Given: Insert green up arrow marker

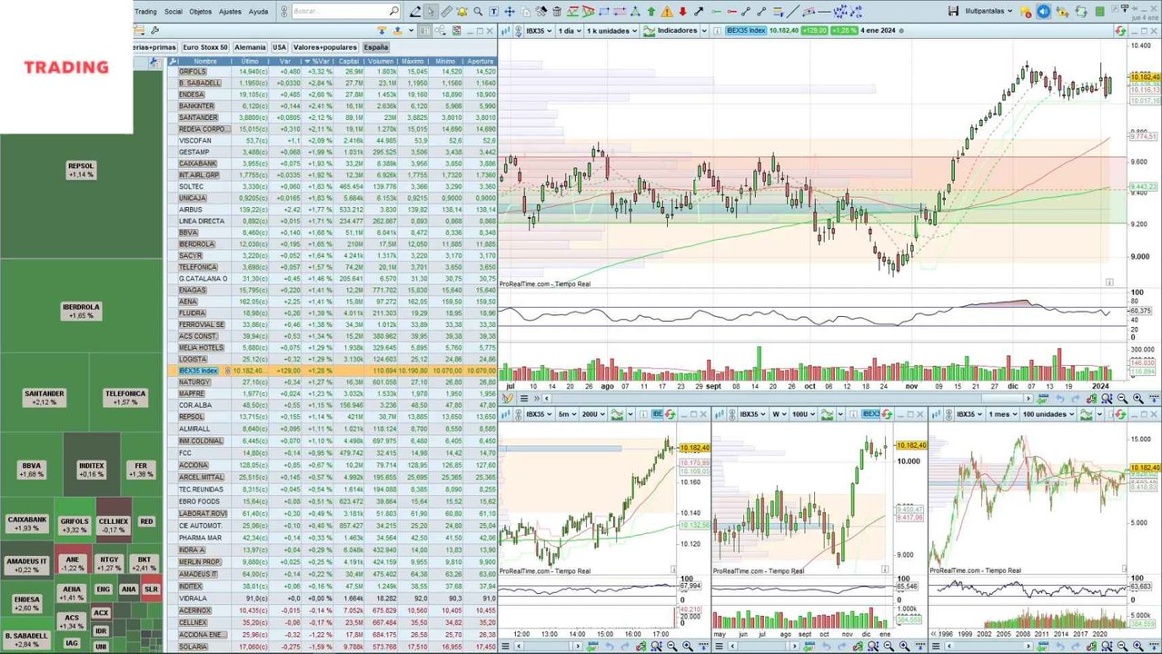Looking at the screenshot, I should point(651,11).
